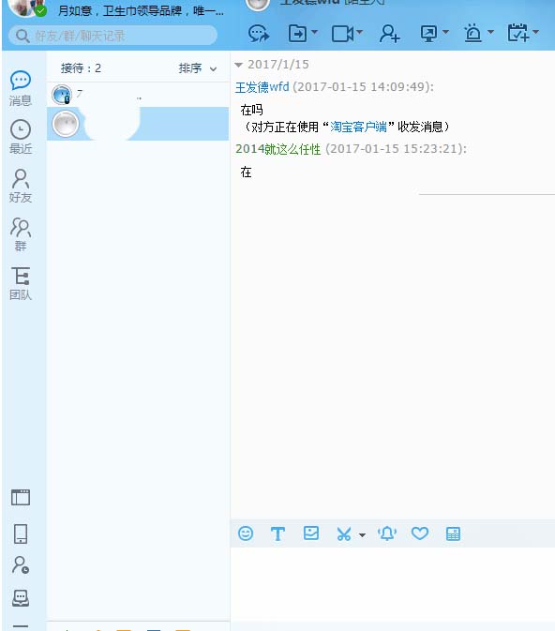Open the Groups (群) sidebar tab
555x631 pixels.
(20, 234)
